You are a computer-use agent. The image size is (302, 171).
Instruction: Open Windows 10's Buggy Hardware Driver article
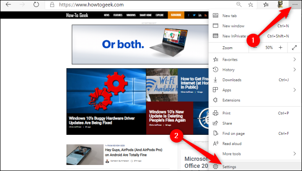click(x=106, y=101)
